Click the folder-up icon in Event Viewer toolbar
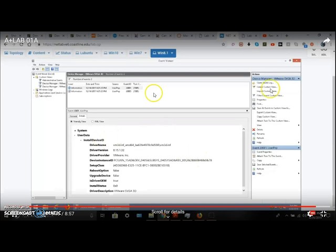Viewport: 336px width, 252px height. [x=43, y=69]
